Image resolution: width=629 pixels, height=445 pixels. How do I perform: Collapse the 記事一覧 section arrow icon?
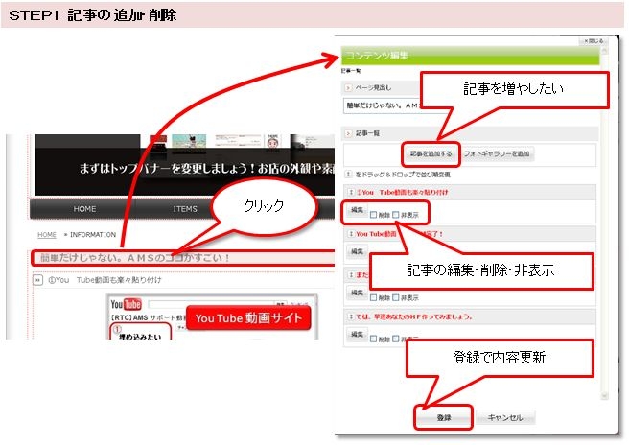(349, 133)
